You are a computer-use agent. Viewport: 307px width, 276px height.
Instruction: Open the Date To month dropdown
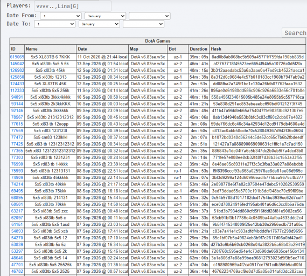coord(99,24)
